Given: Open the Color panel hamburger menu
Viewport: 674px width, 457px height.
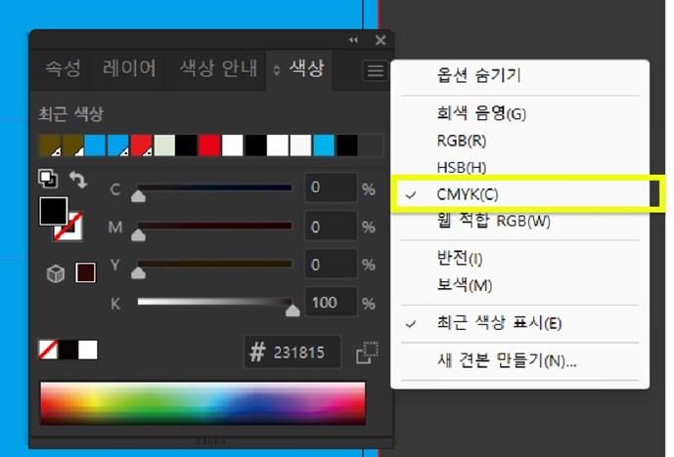Looking at the screenshot, I should point(376,70).
